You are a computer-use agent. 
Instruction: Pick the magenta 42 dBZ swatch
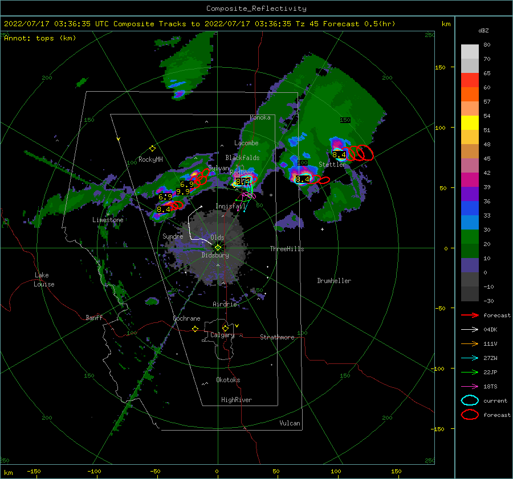pyautogui.click(x=470, y=179)
